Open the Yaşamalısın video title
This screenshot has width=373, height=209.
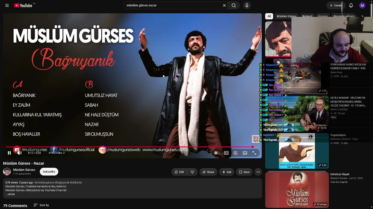pos(338,135)
